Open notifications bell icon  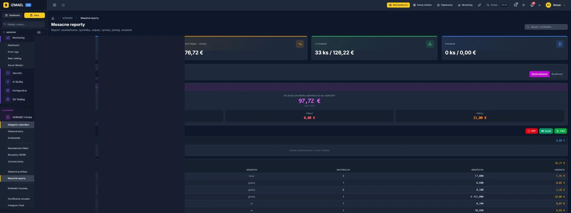532,5
